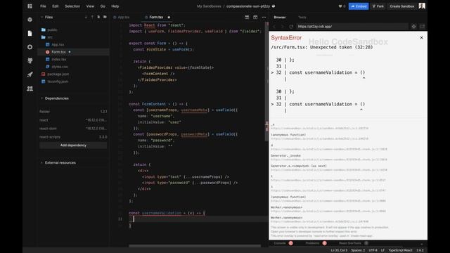Screen dimensions: 450x253
Task: Open the CodeSandbox dashboard logo icon
Action: tap(30, 6)
